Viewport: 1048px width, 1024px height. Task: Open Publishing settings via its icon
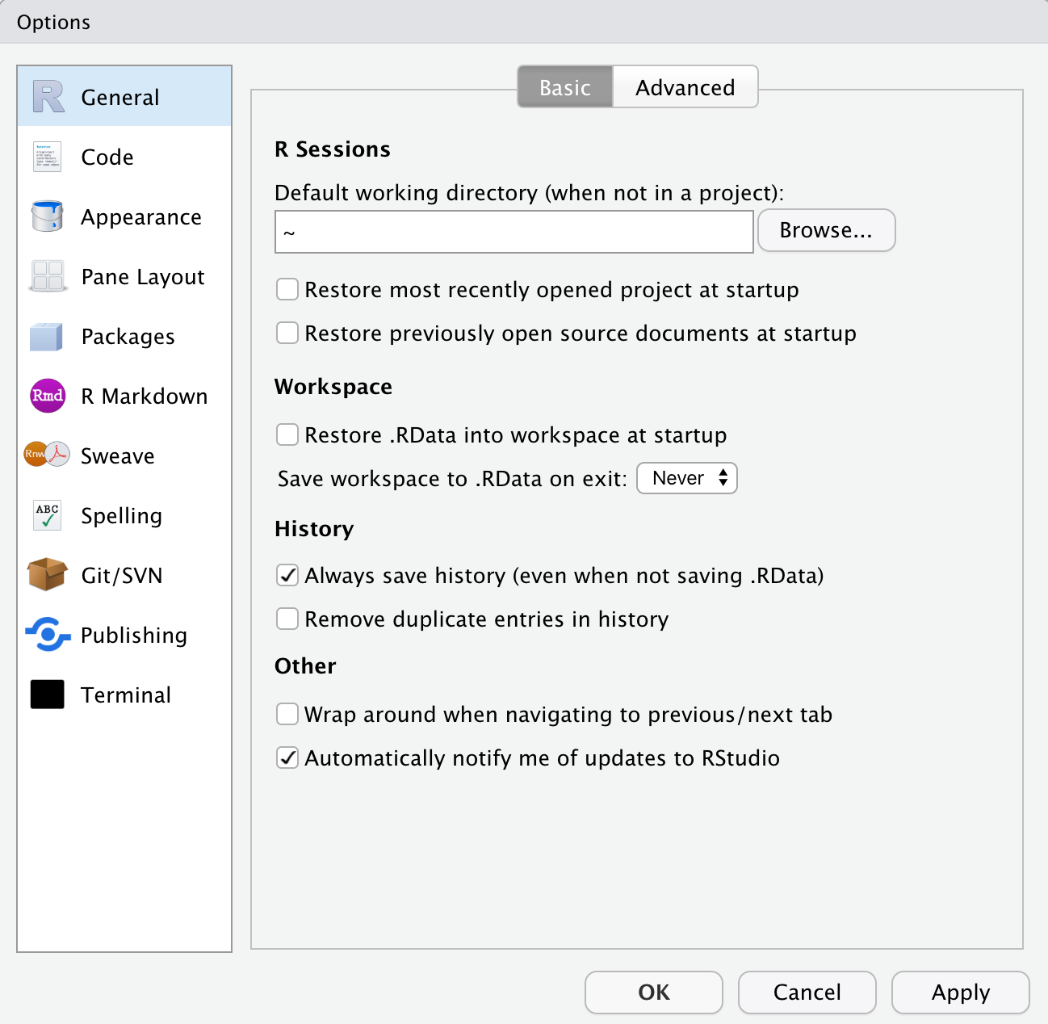47,636
